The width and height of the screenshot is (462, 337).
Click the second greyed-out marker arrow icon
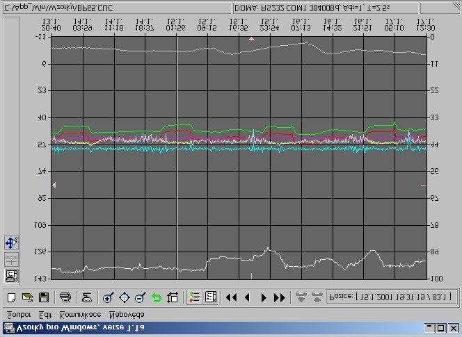pyautogui.click(x=317, y=297)
